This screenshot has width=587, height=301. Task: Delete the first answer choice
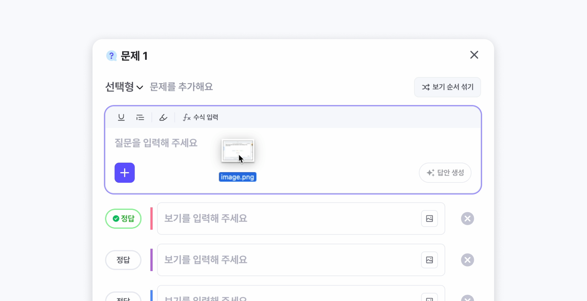click(x=467, y=219)
